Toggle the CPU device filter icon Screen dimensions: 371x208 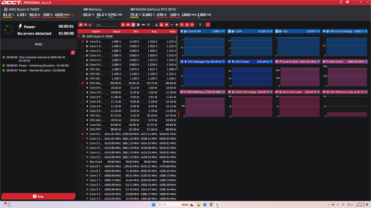click(x=123, y=25)
